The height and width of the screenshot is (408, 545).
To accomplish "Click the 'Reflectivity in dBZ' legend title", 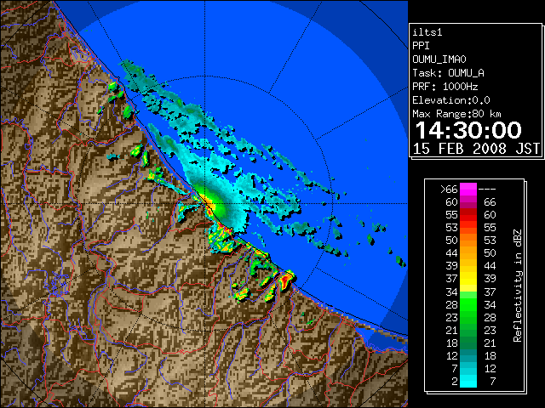I will point(517,286).
